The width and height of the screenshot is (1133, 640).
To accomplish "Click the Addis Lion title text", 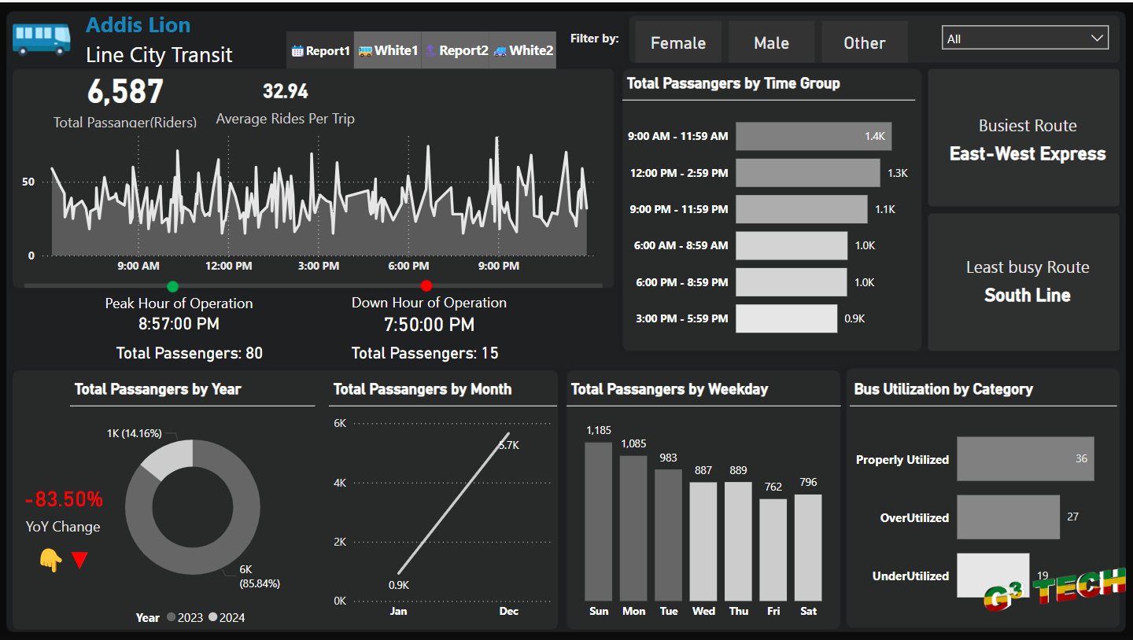I will 138,25.
